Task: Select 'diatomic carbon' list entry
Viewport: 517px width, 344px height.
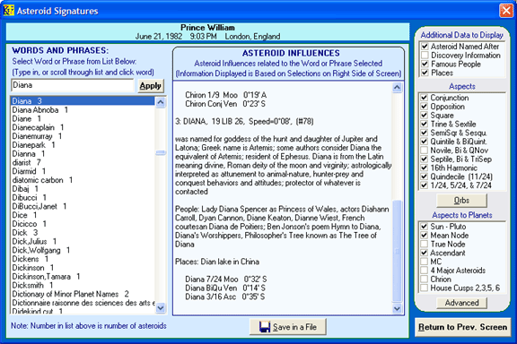Action: (83, 180)
